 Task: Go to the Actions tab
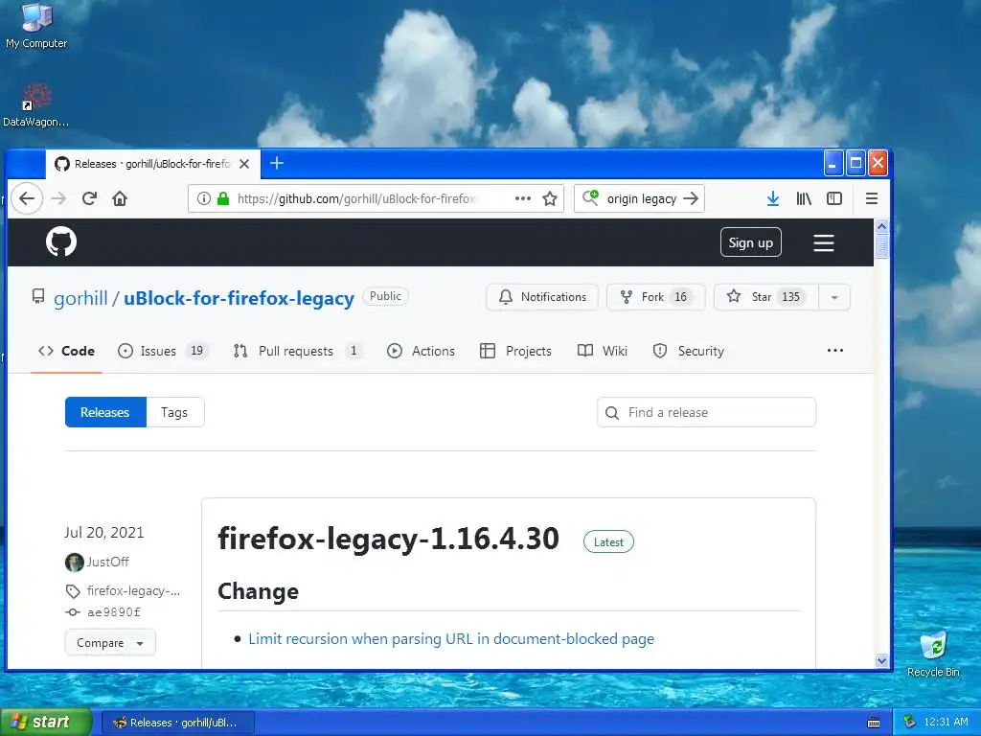422,351
